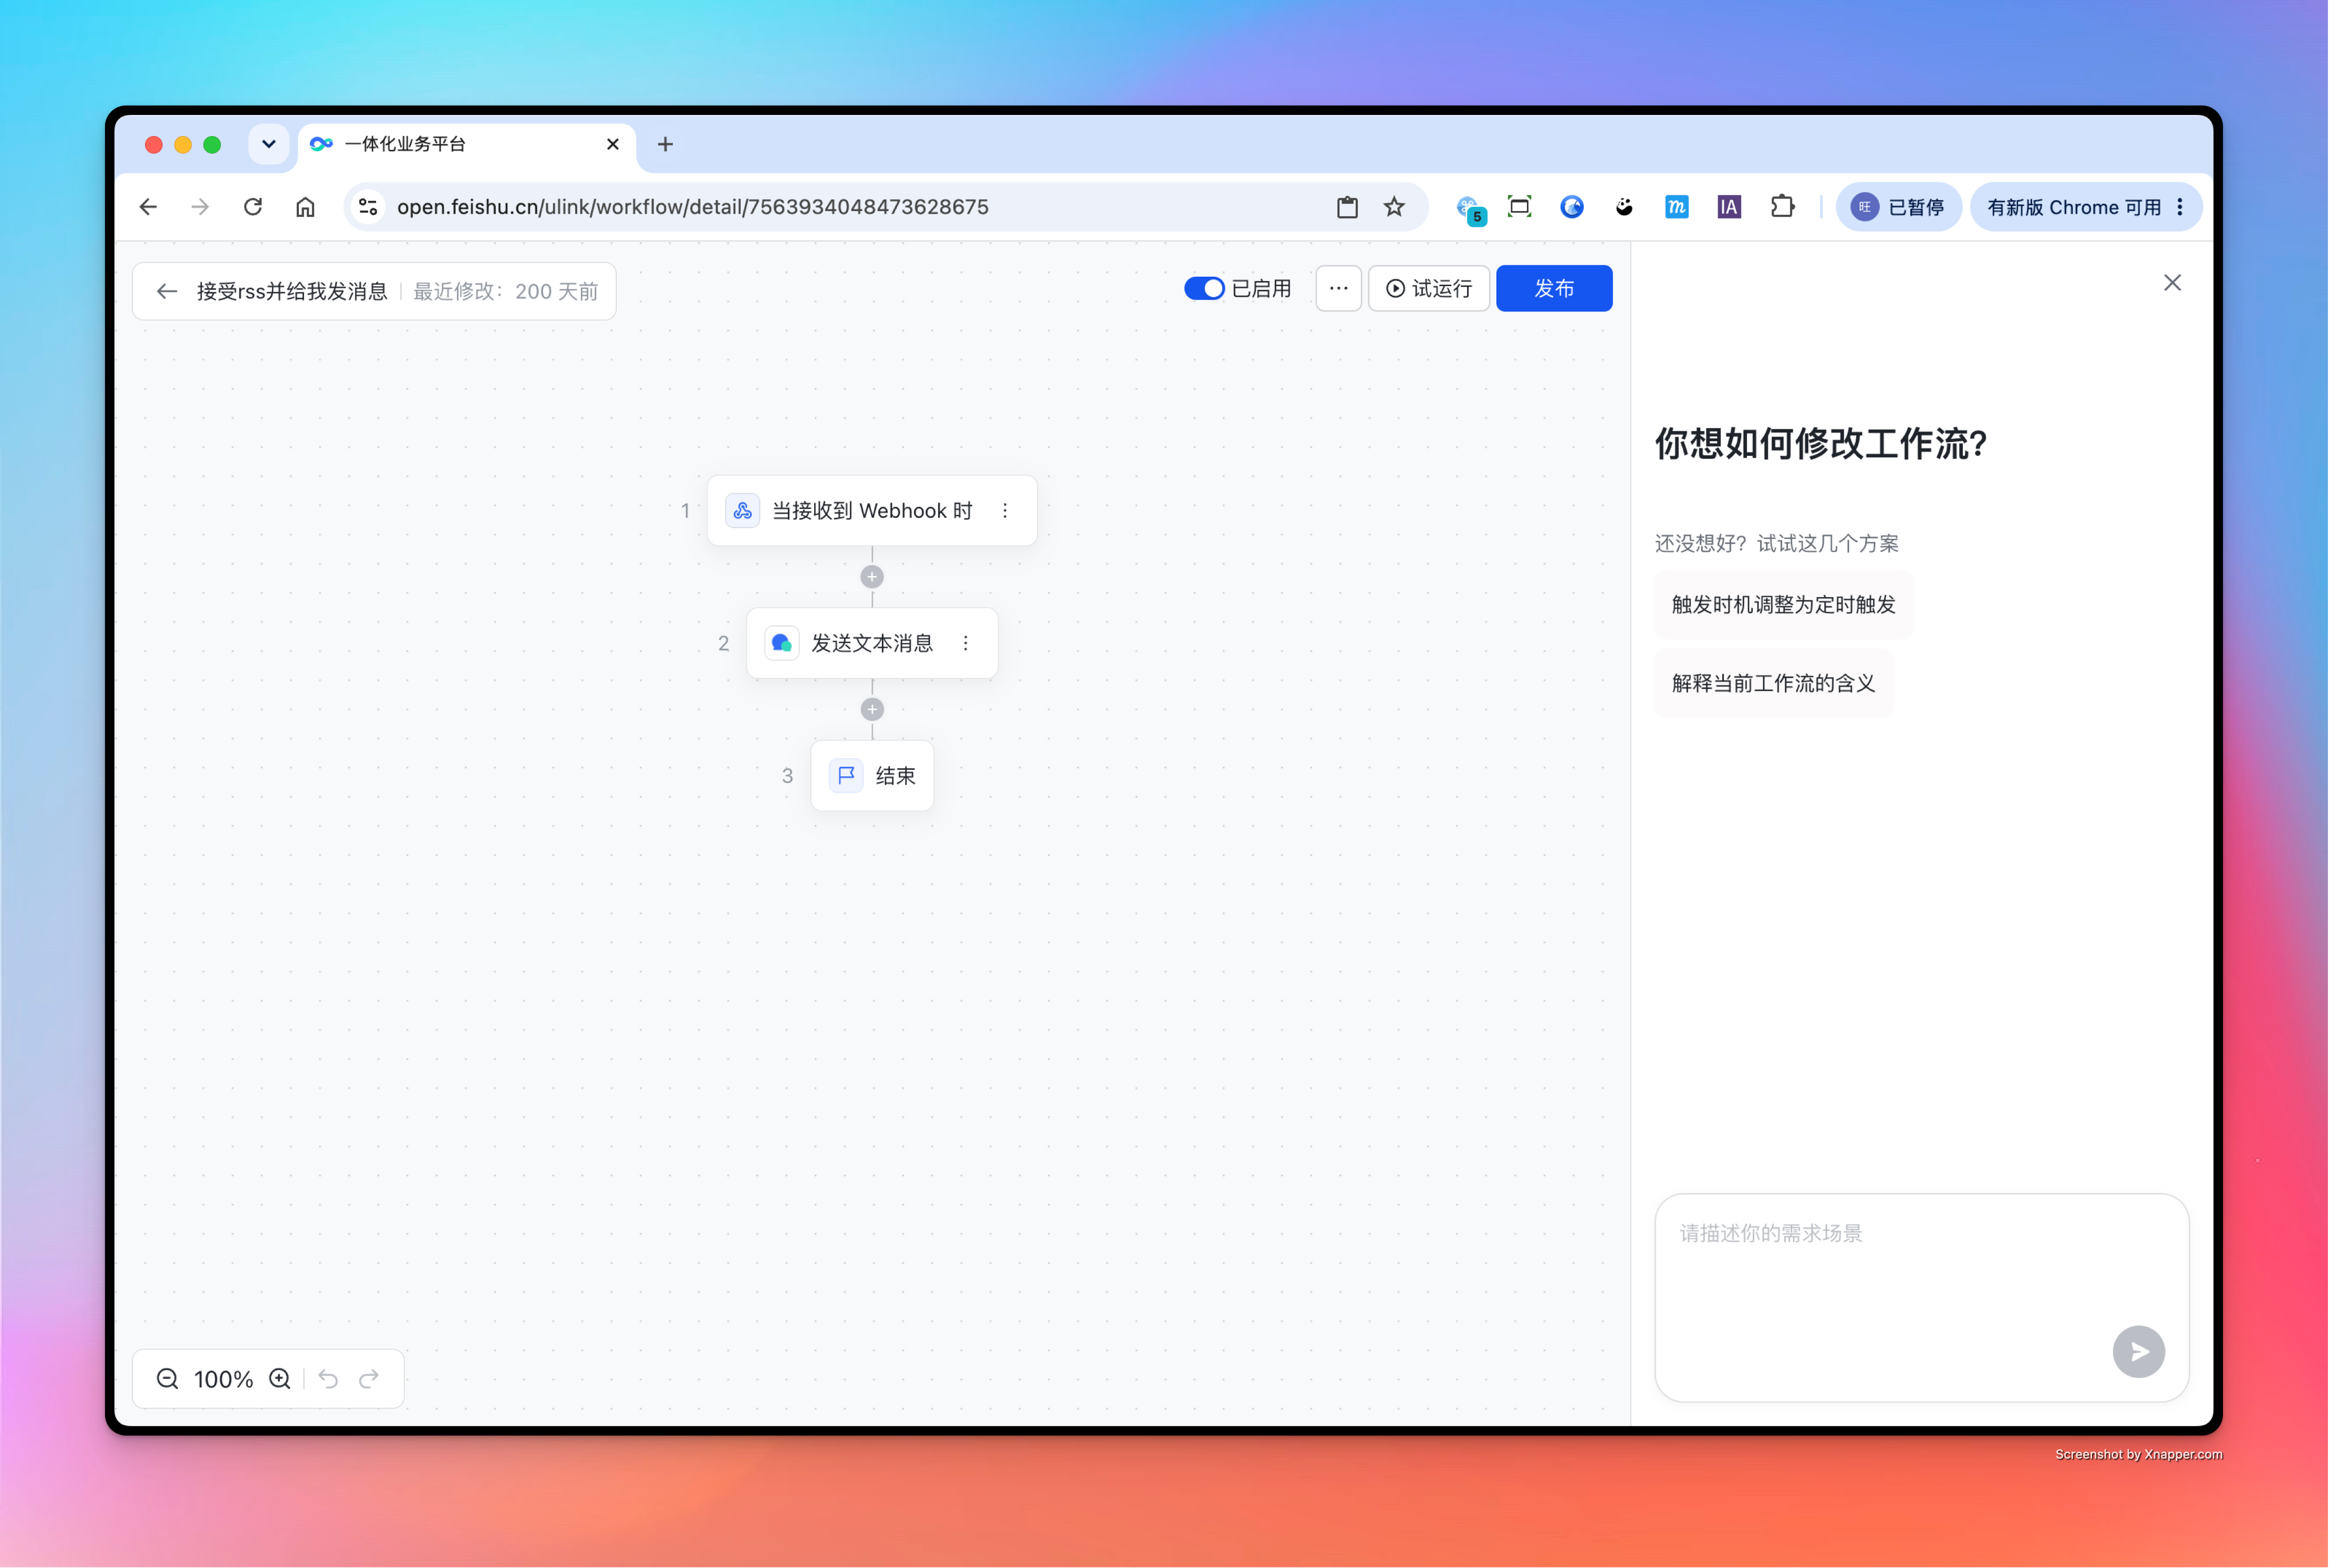Viewport: 2329px width, 1568px height.
Task: Publish the workflow with 发布
Action: [1554, 288]
